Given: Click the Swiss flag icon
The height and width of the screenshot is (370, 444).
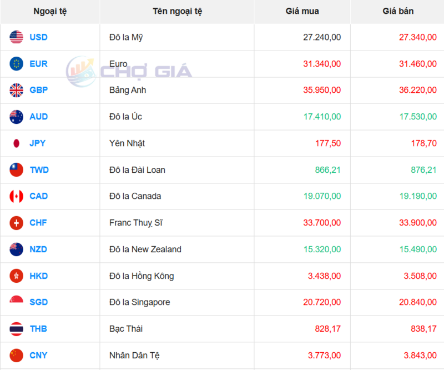Looking at the screenshot, I should point(16,223).
